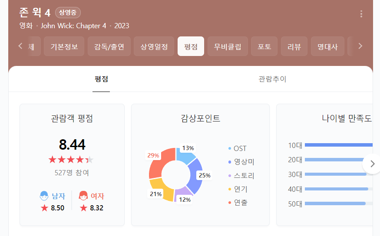This screenshot has height=236, width=380.
Task: Open the 명대사 tab
Action: (327, 46)
